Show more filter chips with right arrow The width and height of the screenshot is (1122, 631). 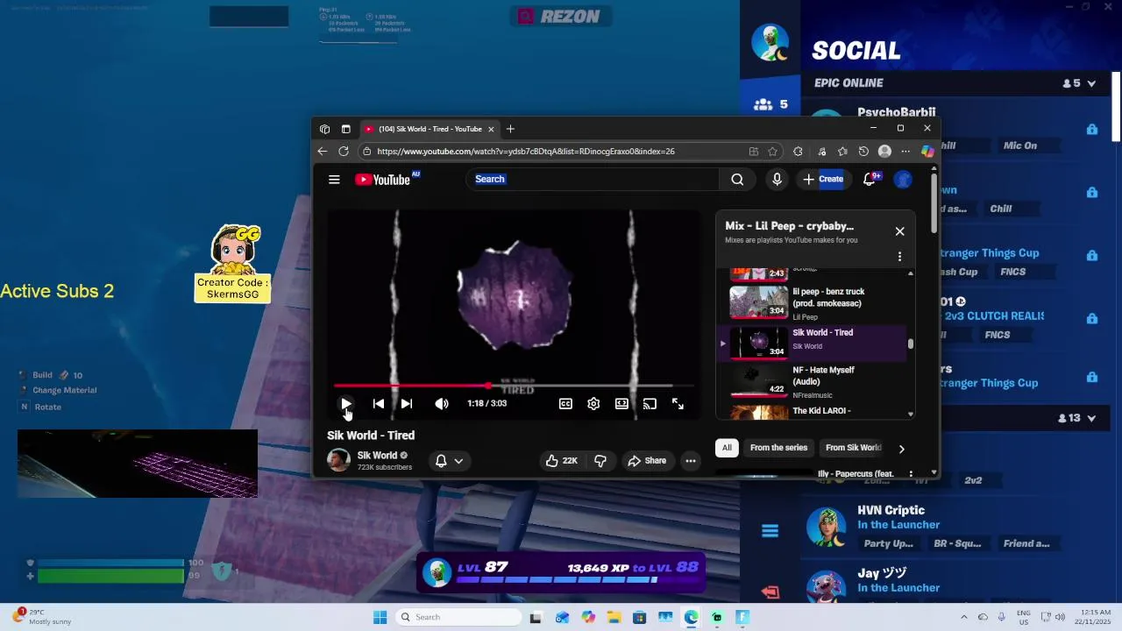901,449
